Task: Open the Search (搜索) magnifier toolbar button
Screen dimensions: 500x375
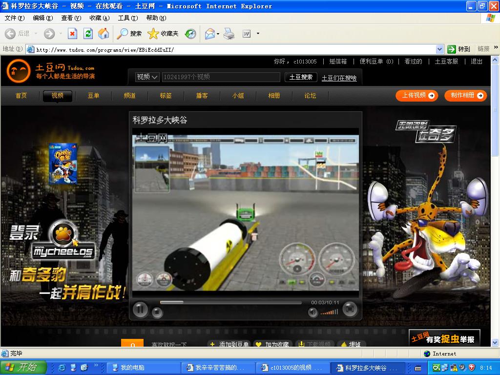Action: tap(129, 34)
